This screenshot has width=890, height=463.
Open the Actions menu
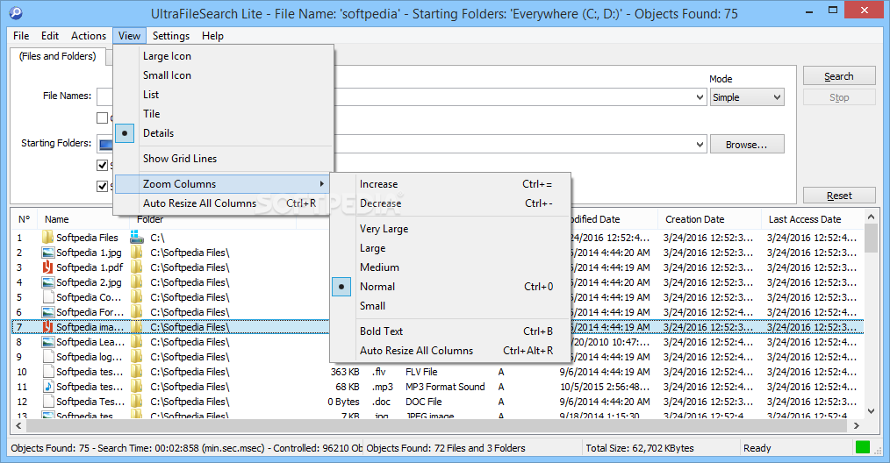[x=89, y=36]
